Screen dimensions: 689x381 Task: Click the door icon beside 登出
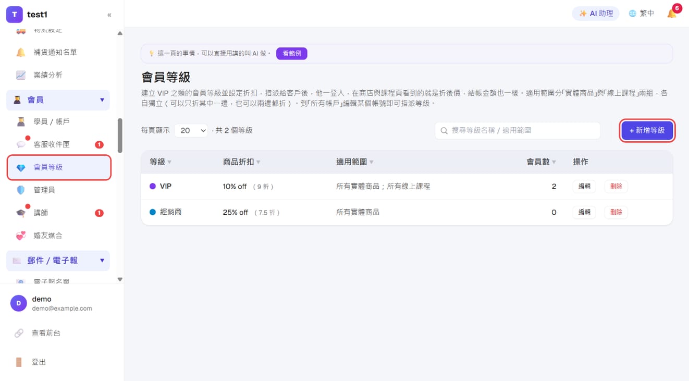pyautogui.click(x=19, y=362)
